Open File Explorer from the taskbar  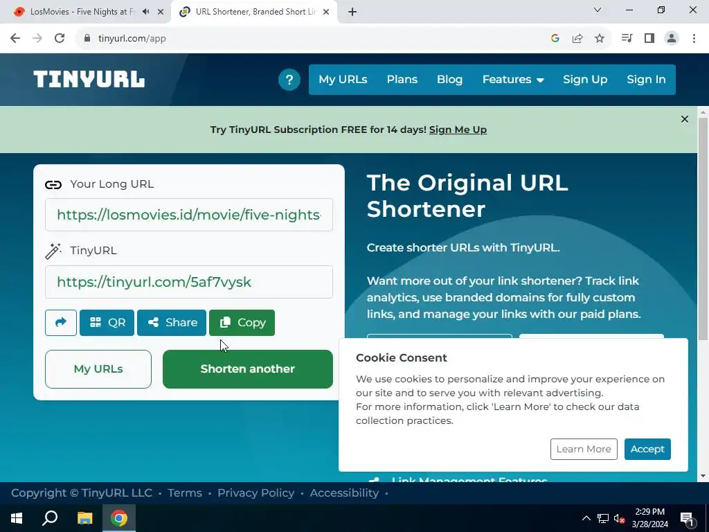(x=84, y=518)
